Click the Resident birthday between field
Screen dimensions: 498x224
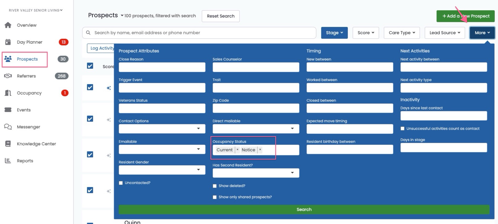click(x=350, y=149)
